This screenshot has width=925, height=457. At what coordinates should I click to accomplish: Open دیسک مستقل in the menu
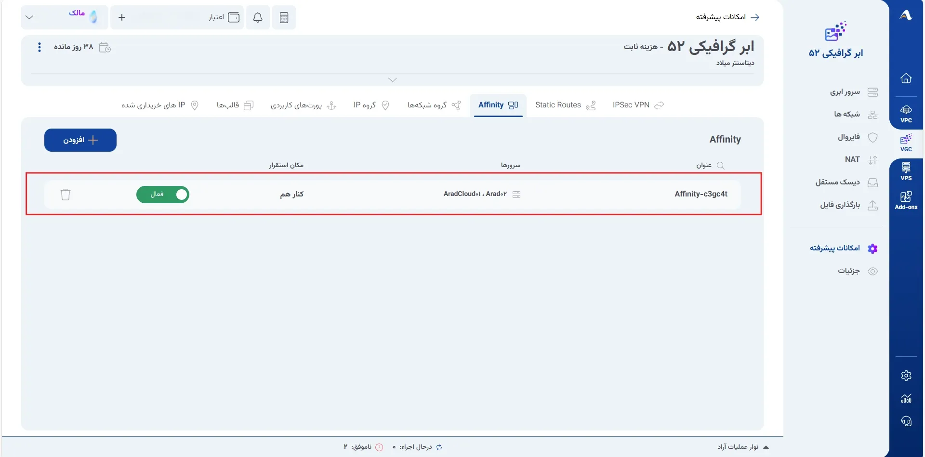tap(846, 182)
